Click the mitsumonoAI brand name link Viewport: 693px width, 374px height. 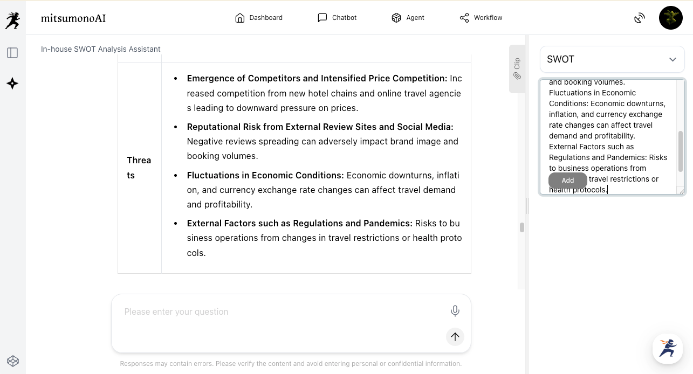click(x=73, y=18)
